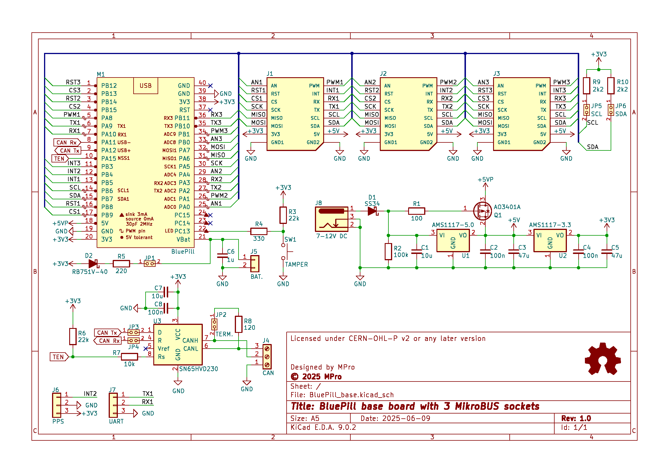Select the U1 AMS1117-5.0 regulator body
Image resolution: width=669 pixels, height=473 pixels.
click(x=453, y=240)
